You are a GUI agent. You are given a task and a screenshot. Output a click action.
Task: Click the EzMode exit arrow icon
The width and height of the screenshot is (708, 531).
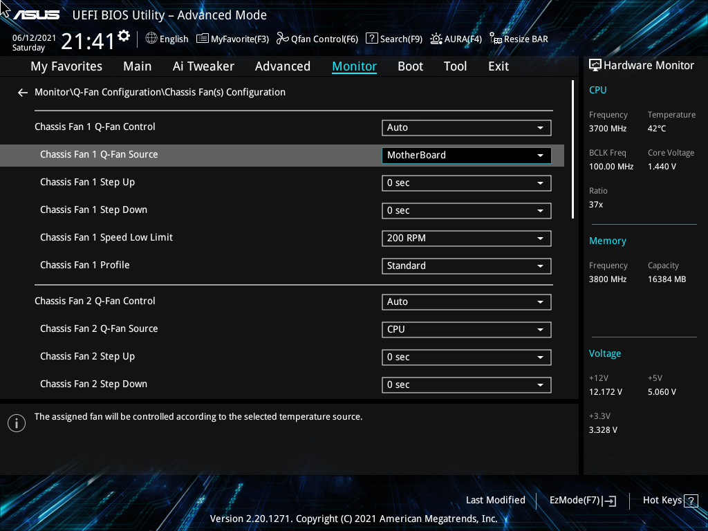(x=609, y=501)
